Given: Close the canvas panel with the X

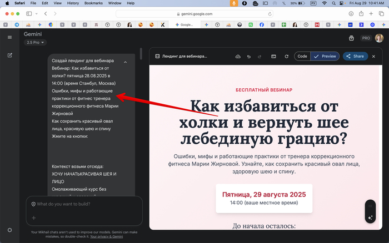Looking at the screenshot, I should coord(373,56).
